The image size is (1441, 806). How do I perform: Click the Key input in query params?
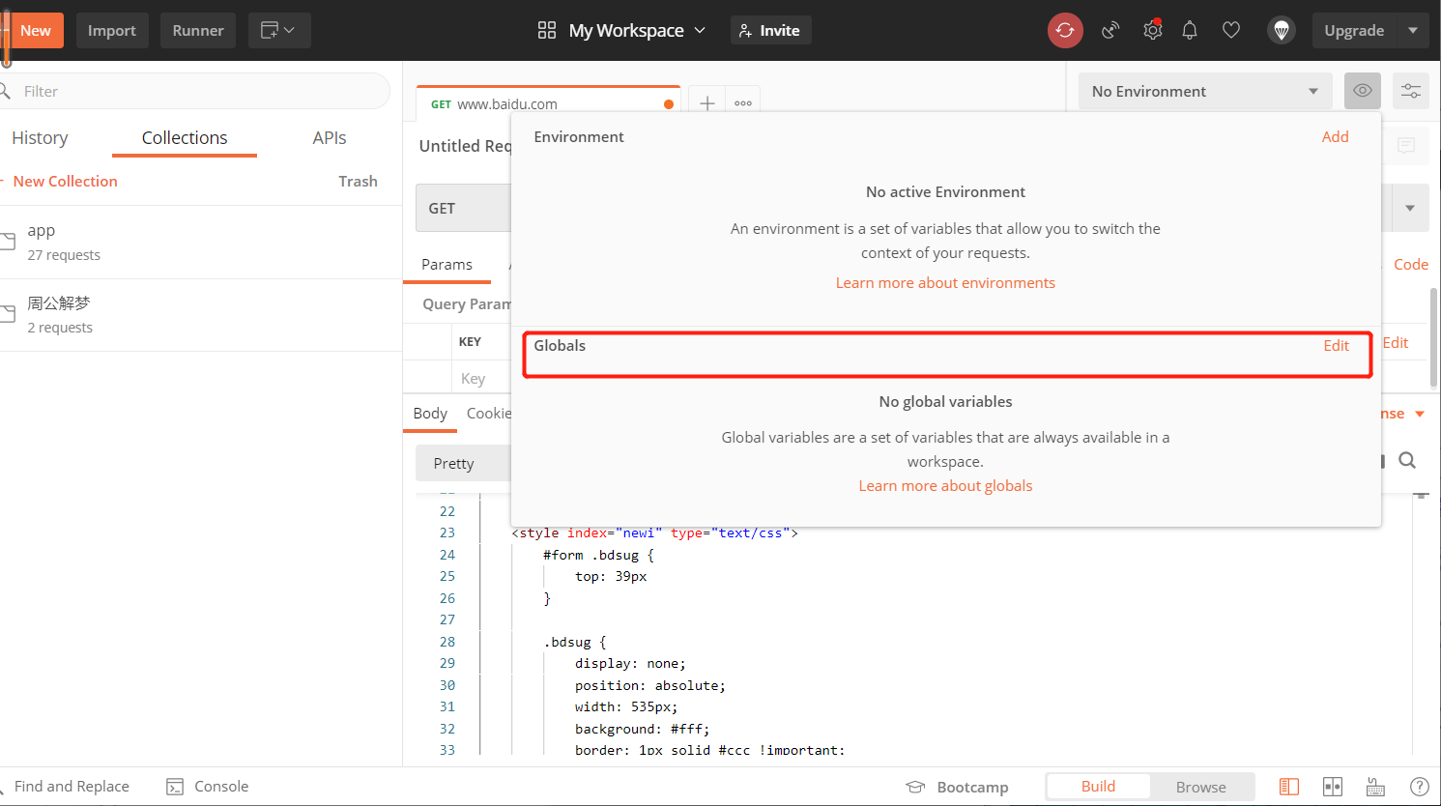pos(481,378)
